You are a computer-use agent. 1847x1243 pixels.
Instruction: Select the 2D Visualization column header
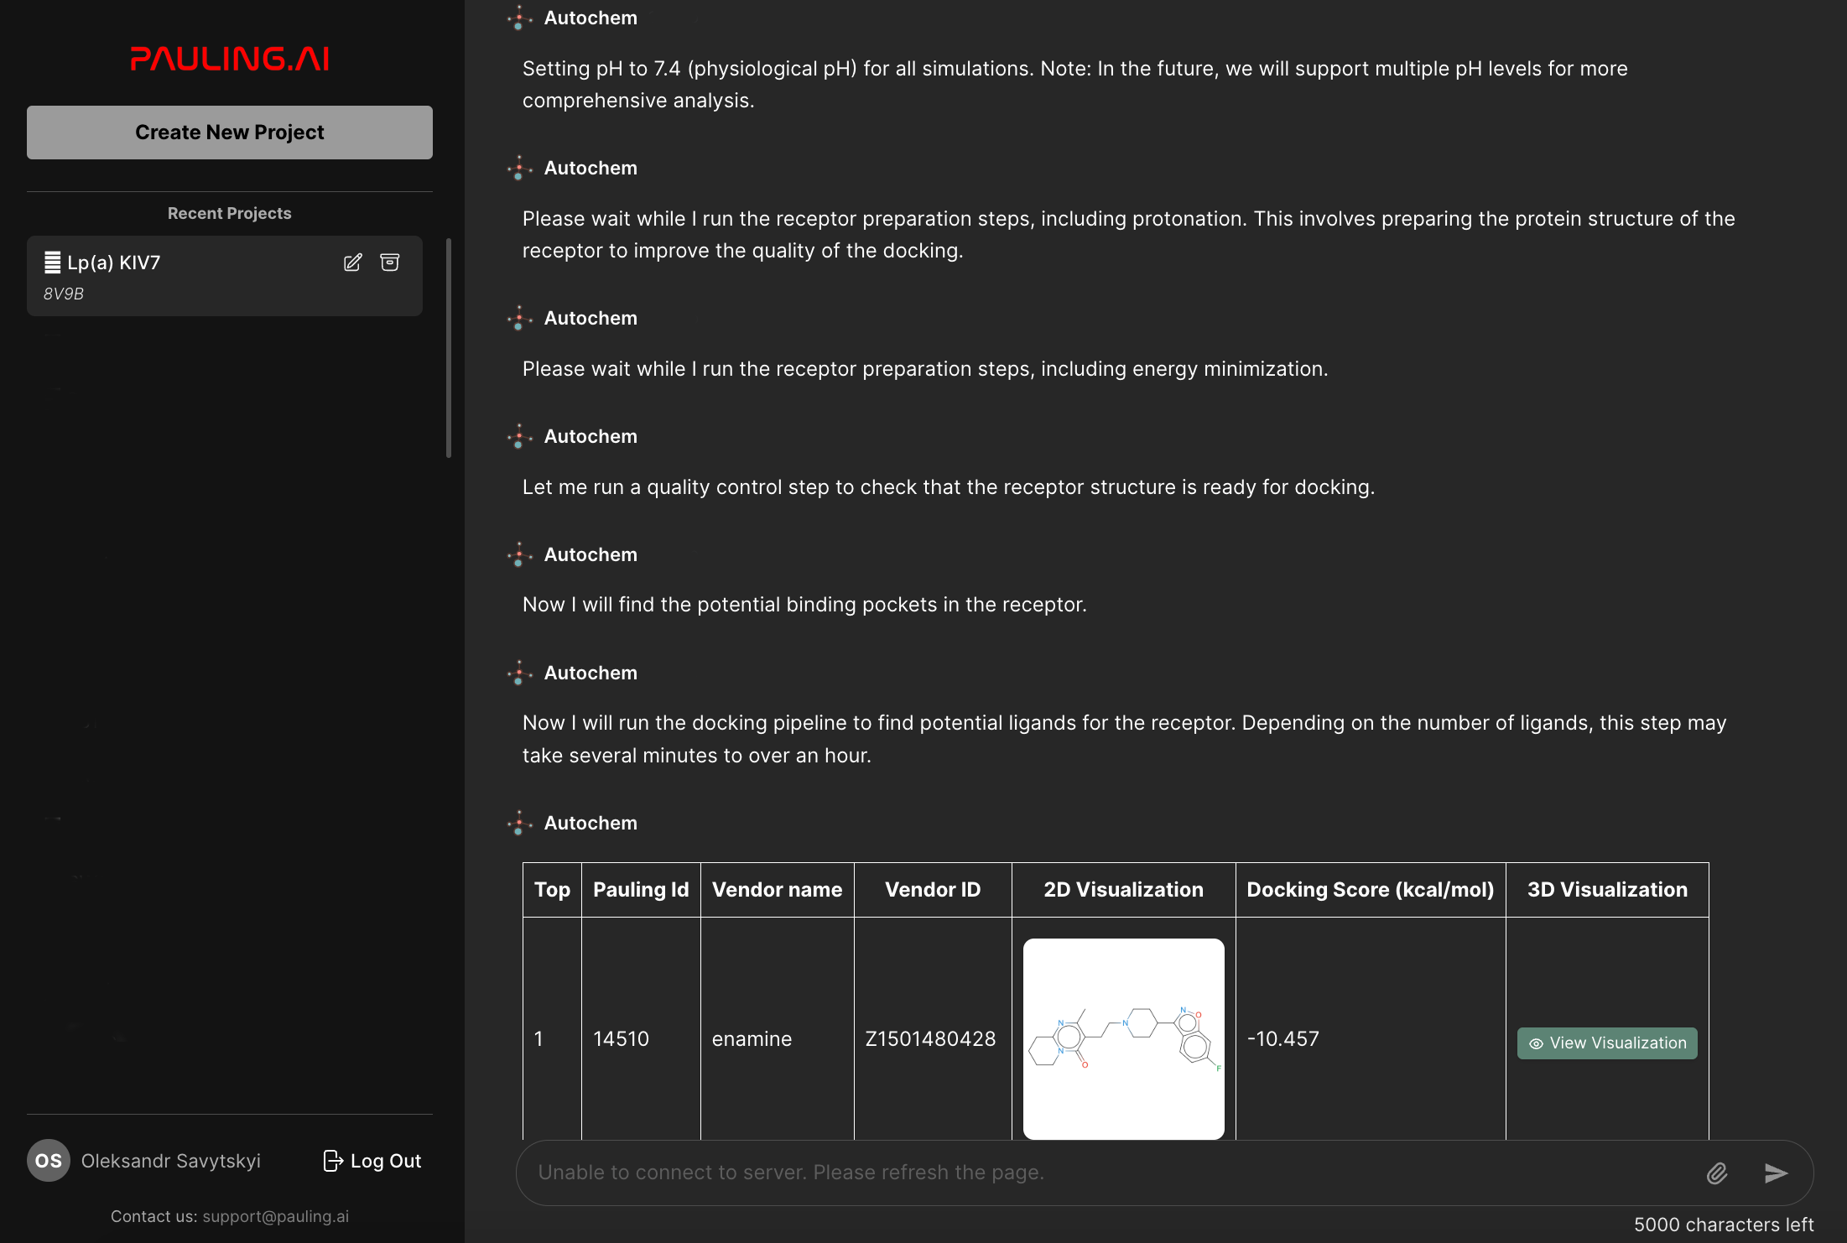(1123, 889)
